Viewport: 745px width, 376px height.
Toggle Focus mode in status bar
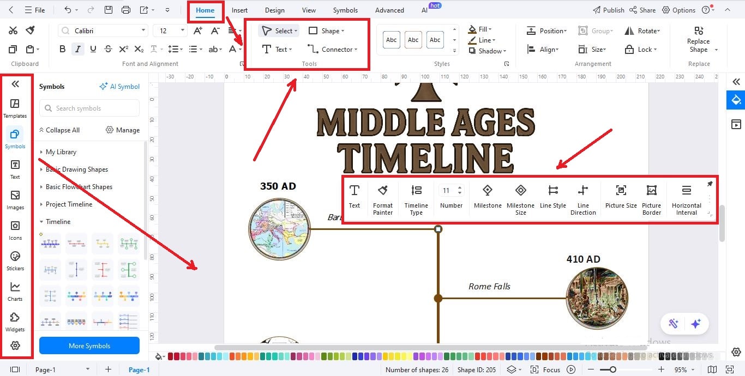(x=546, y=369)
